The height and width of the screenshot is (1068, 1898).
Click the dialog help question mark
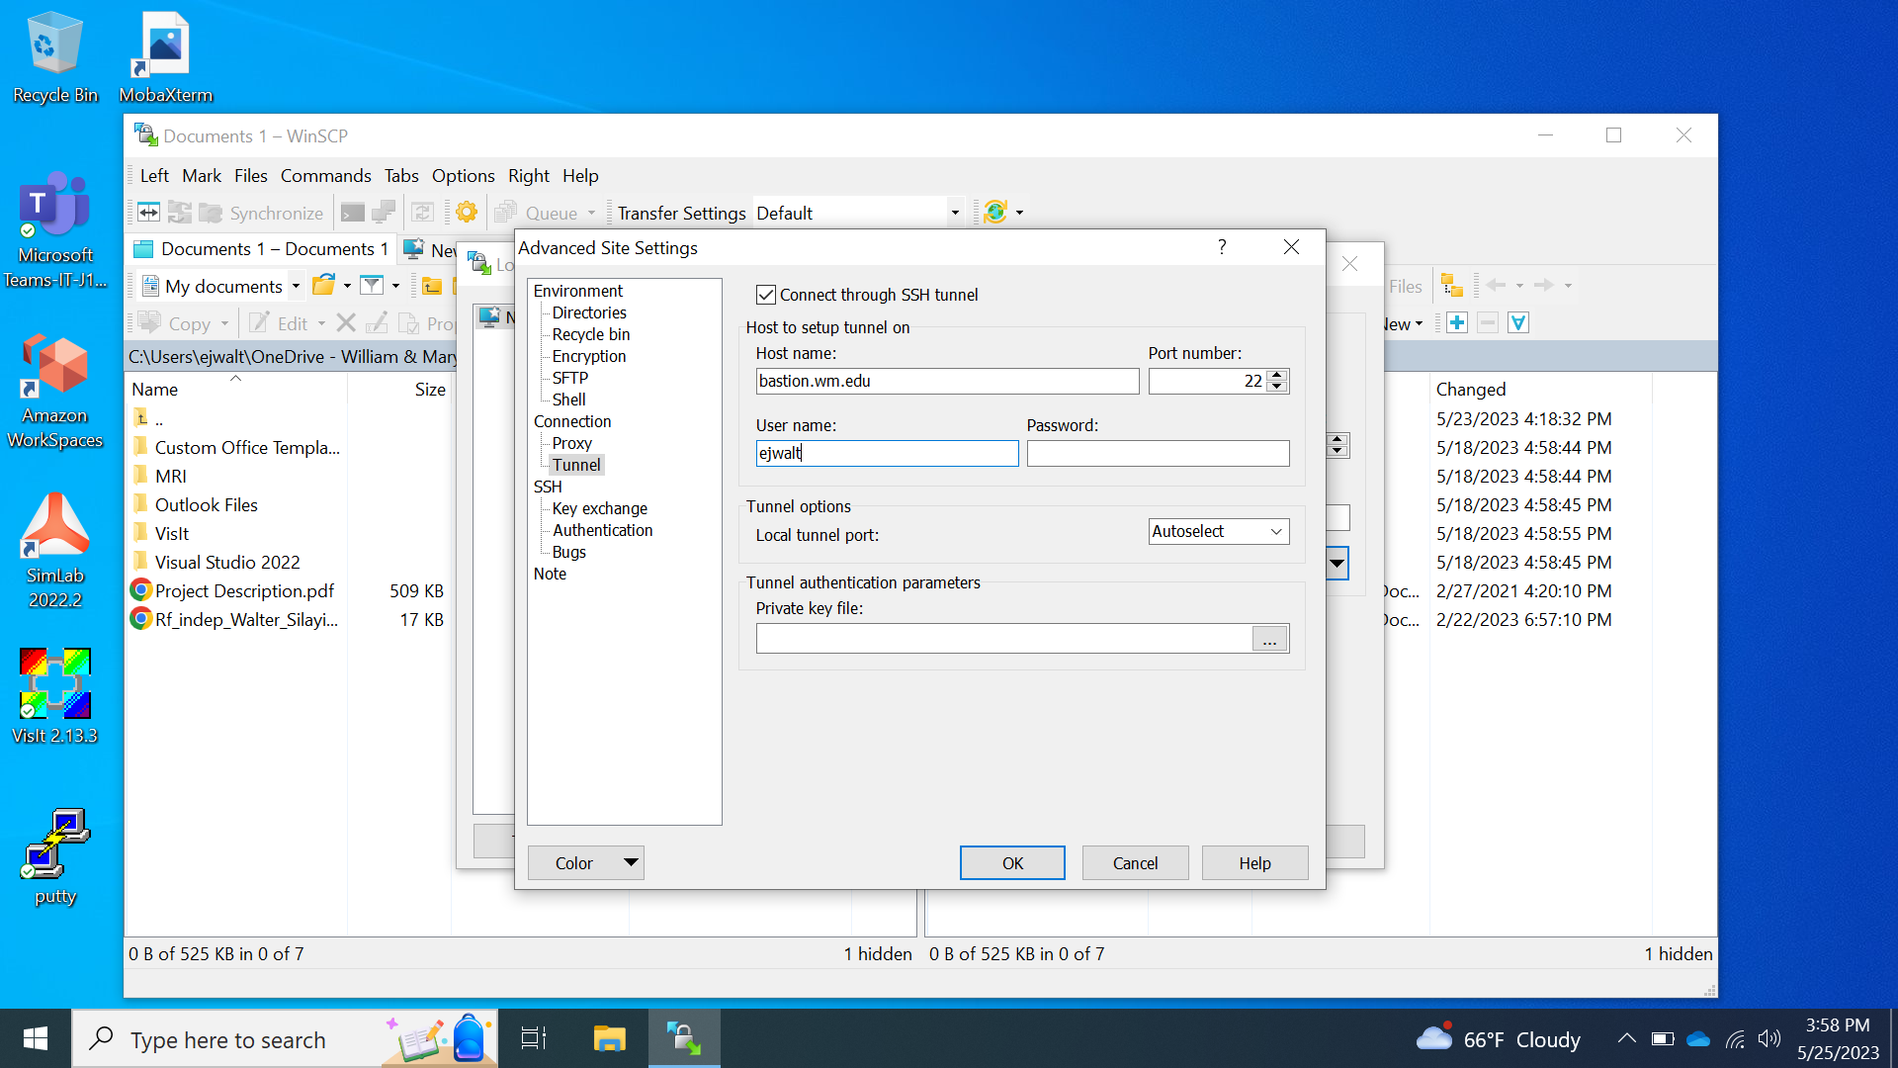[1222, 247]
